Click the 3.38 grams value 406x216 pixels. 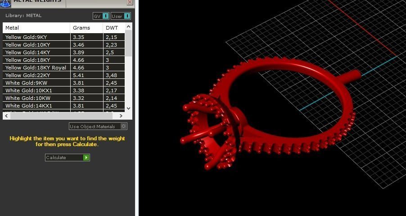(78, 91)
